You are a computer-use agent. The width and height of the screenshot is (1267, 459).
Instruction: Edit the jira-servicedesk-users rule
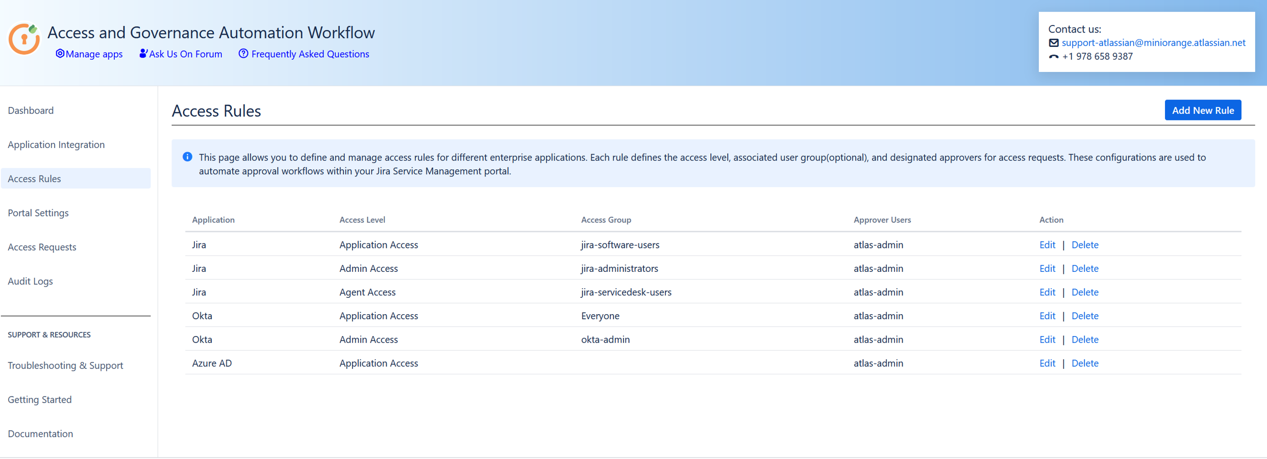(x=1047, y=292)
